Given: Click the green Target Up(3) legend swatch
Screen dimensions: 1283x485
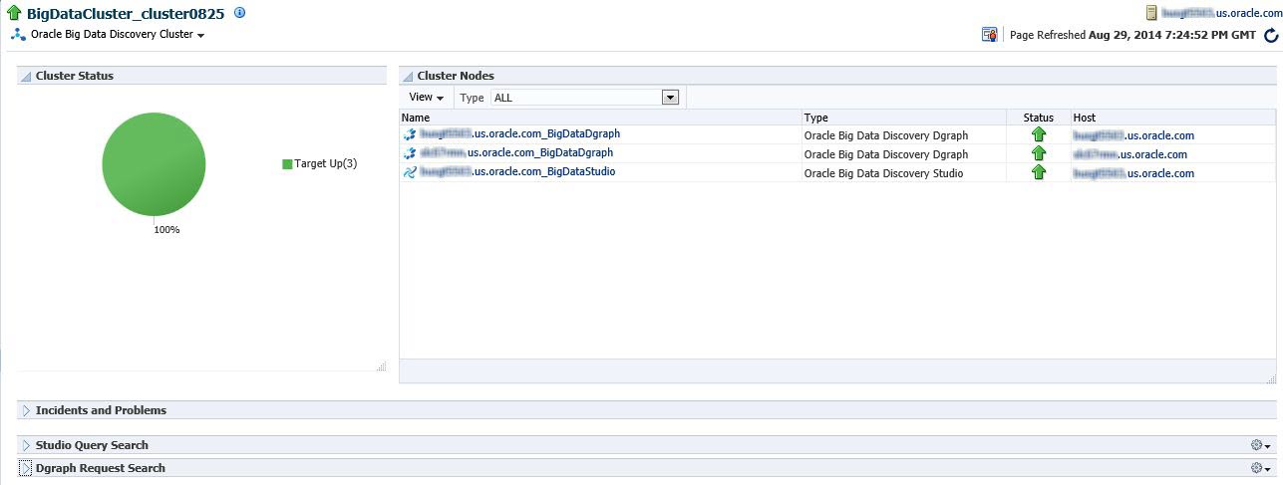Looking at the screenshot, I should click(287, 163).
